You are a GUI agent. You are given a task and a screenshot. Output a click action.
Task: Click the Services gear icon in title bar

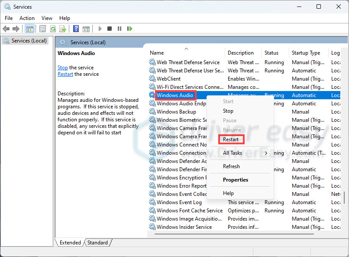pos(7,7)
